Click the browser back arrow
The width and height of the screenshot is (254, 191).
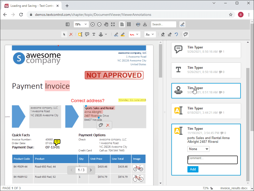(x=5, y=15)
